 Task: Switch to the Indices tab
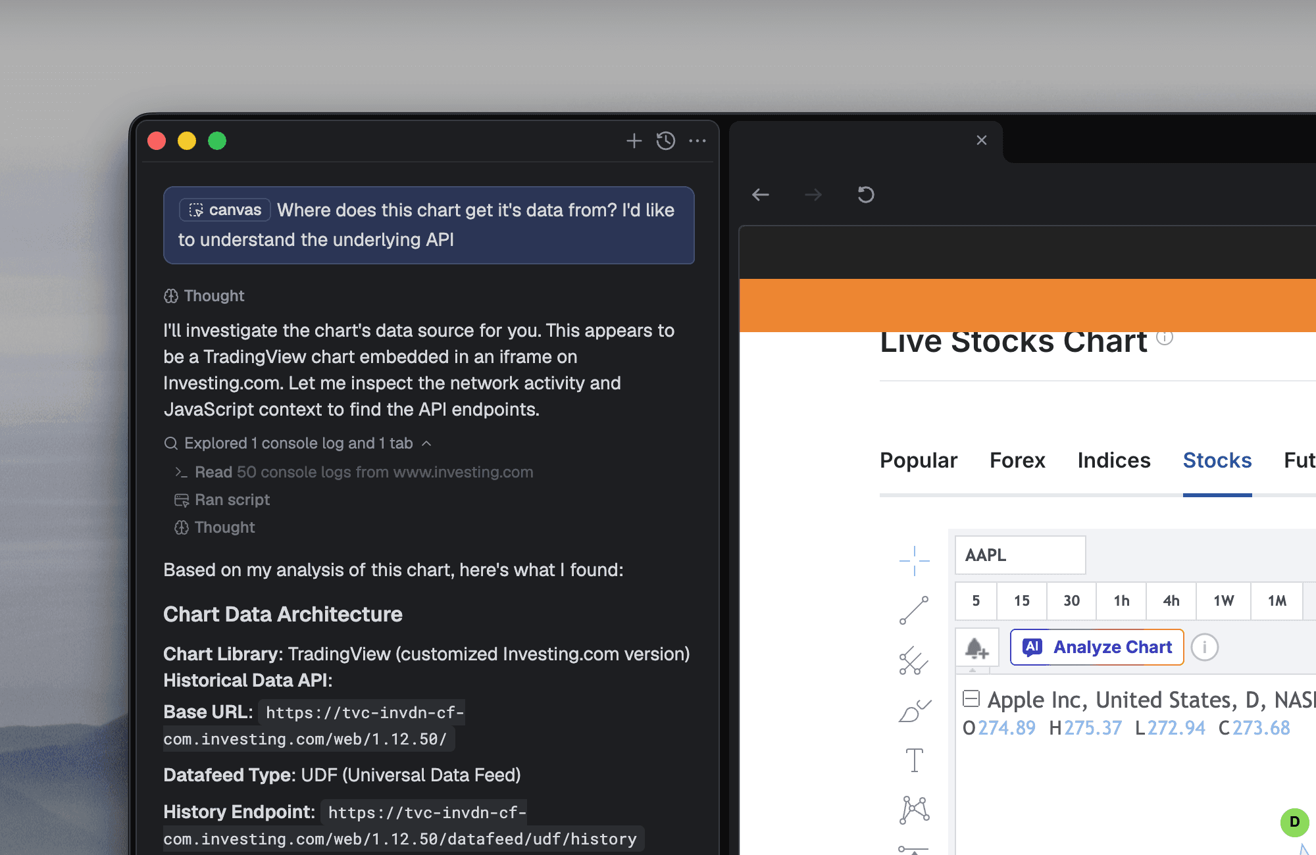click(1113, 460)
